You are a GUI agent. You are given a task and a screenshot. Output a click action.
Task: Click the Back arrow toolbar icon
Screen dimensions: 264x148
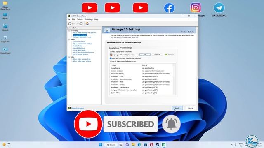[x=70, y=24]
